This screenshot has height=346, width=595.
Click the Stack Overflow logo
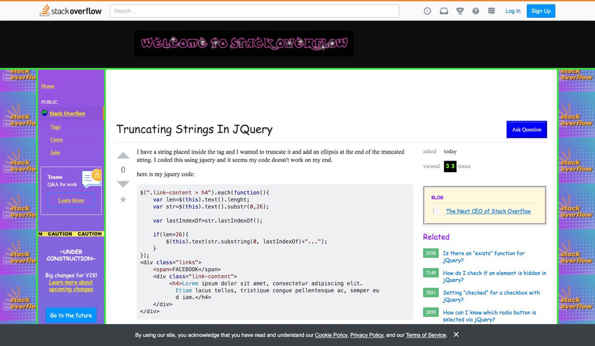pyautogui.click(x=71, y=11)
